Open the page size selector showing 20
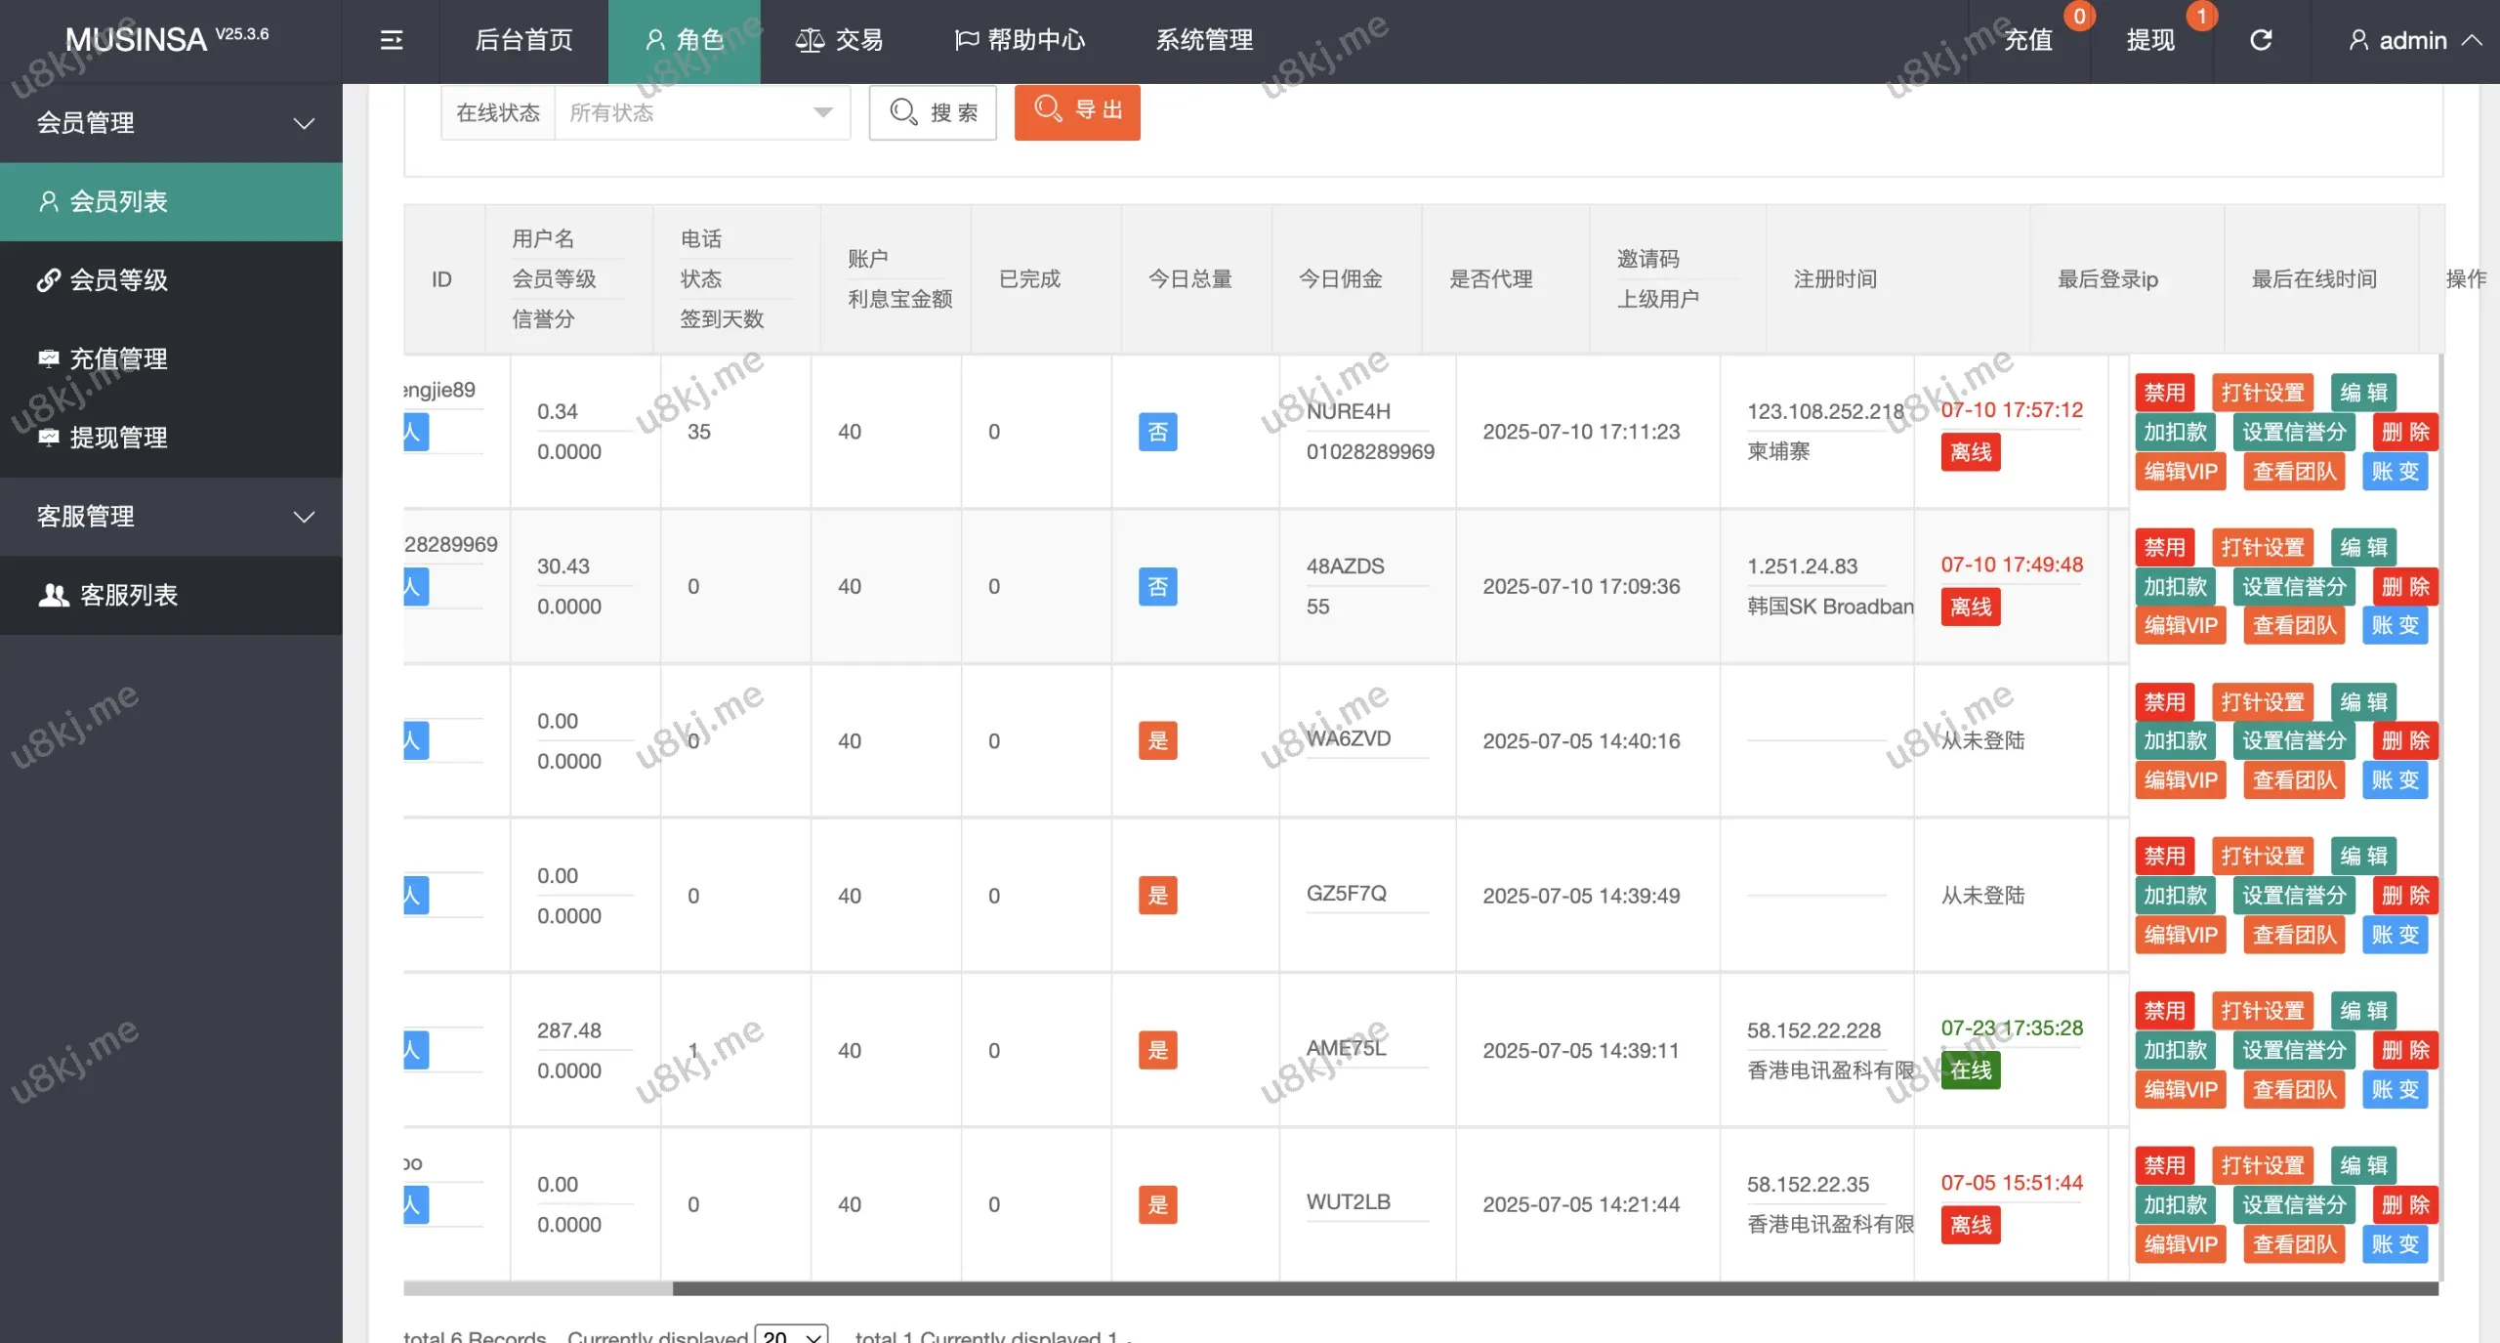Viewport: 2500px width, 1343px height. pyautogui.click(x=791, y=1335)
